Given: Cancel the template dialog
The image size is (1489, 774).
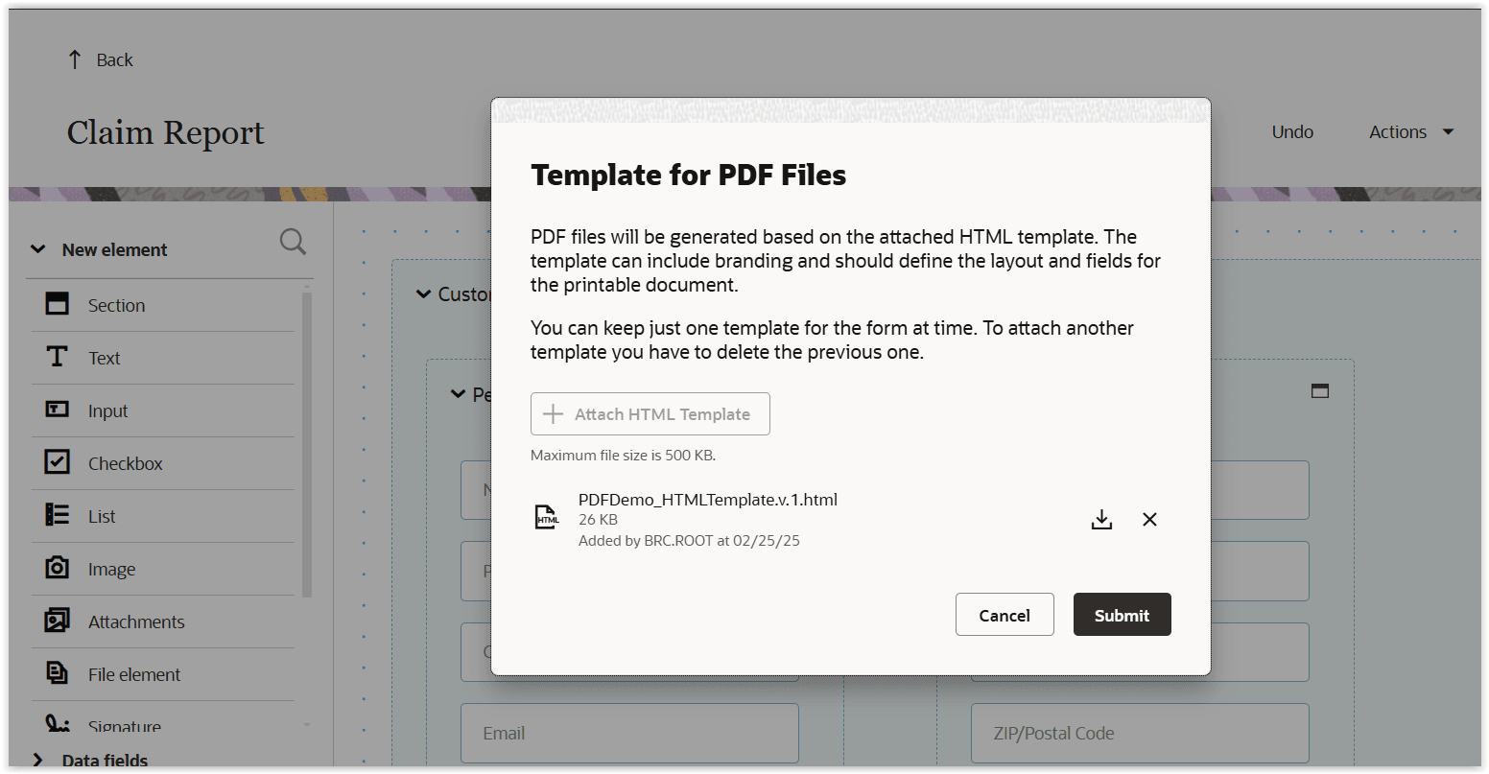Looking at the screenshot, I should point(1004,615).
